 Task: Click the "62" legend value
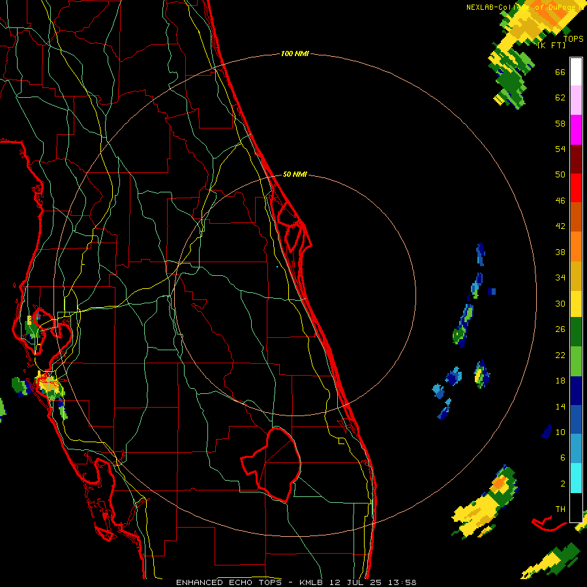[x=560, y=98]
